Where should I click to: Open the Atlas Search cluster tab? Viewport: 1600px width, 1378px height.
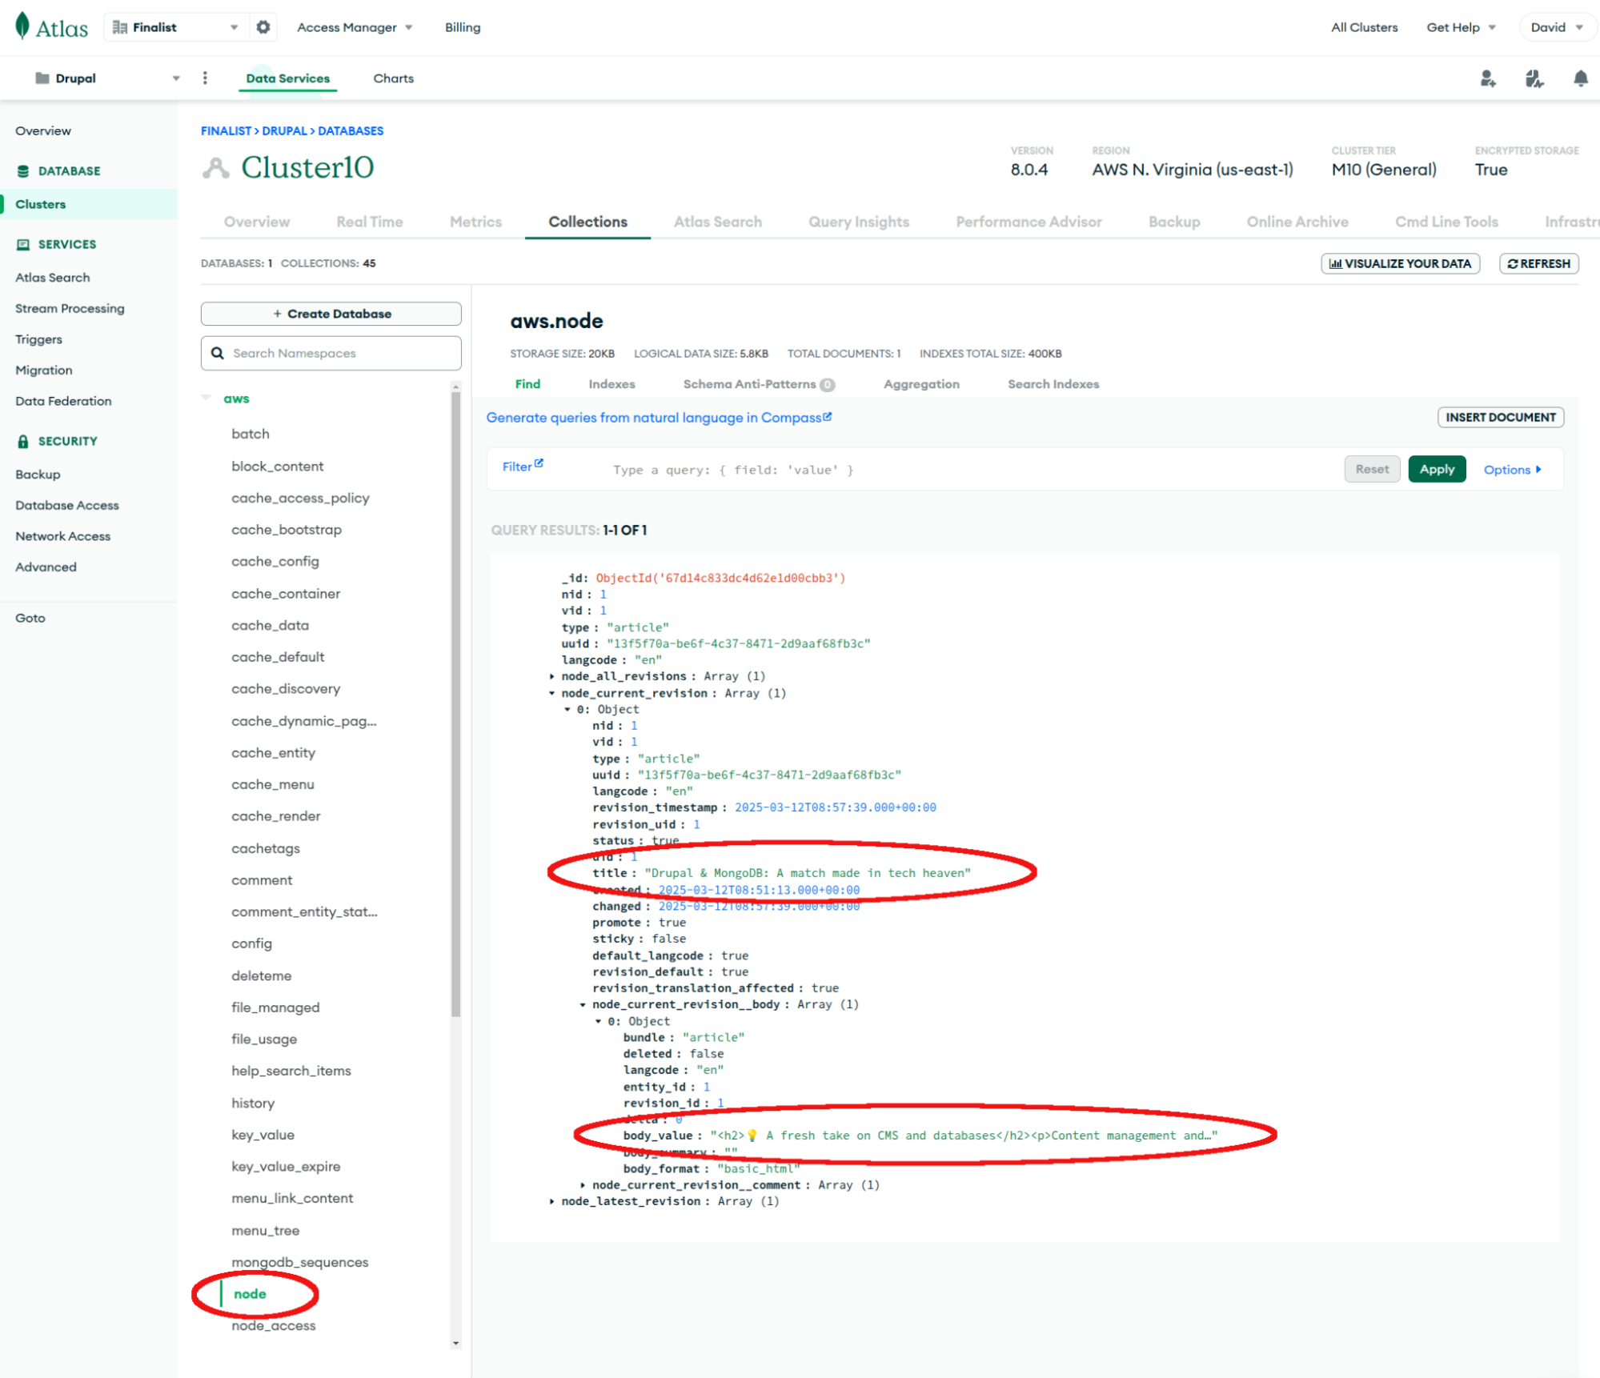coord(717,222)
